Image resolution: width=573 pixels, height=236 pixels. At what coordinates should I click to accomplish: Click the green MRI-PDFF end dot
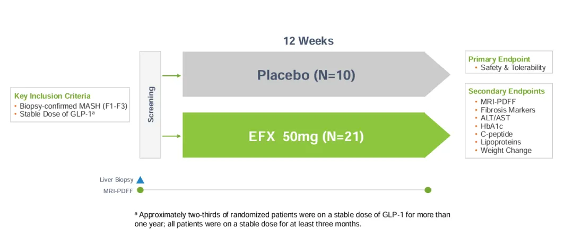point(428,190)
